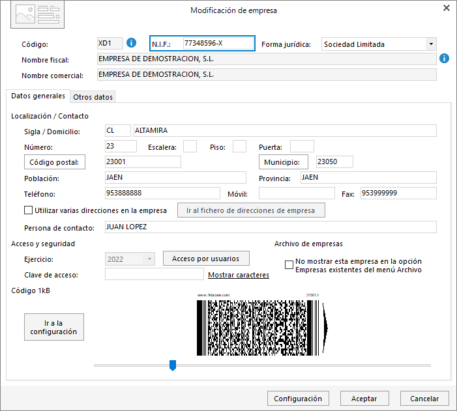Focus the Nombre fiscal field
This screenshot has height=411, width=457.
[267, 59]
